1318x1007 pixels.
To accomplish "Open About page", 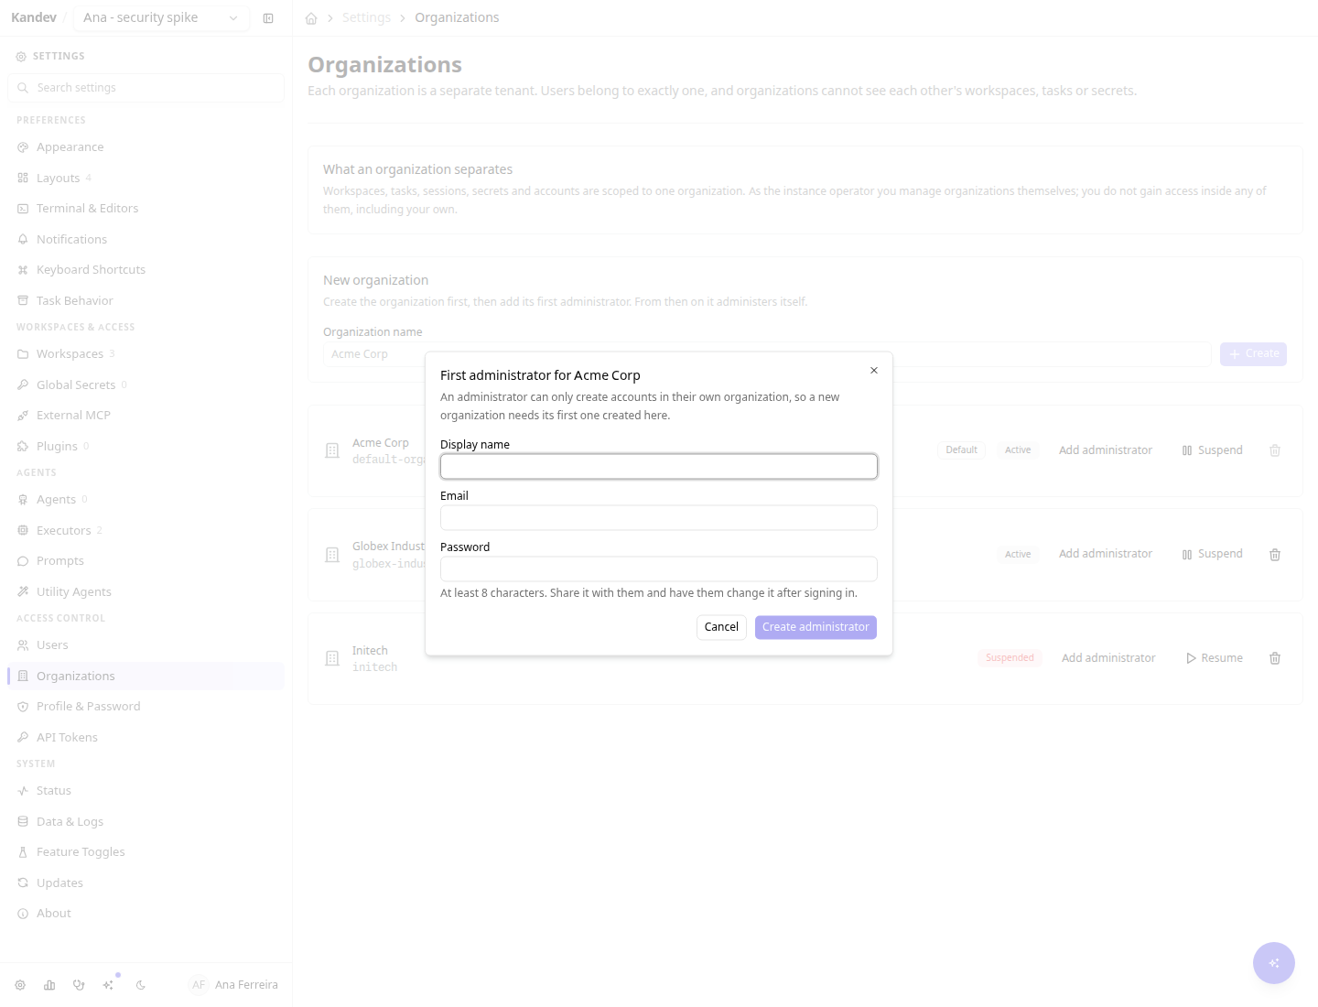I will pyautogui.click(x=146, y=914).
